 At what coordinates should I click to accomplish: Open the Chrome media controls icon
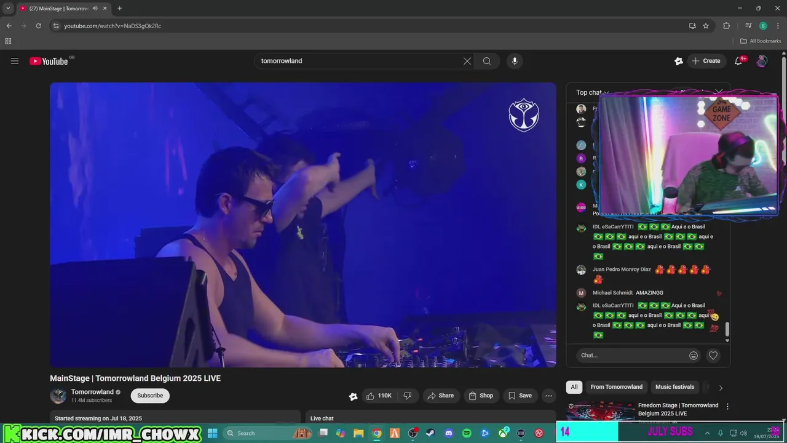[x=748, y=26]
